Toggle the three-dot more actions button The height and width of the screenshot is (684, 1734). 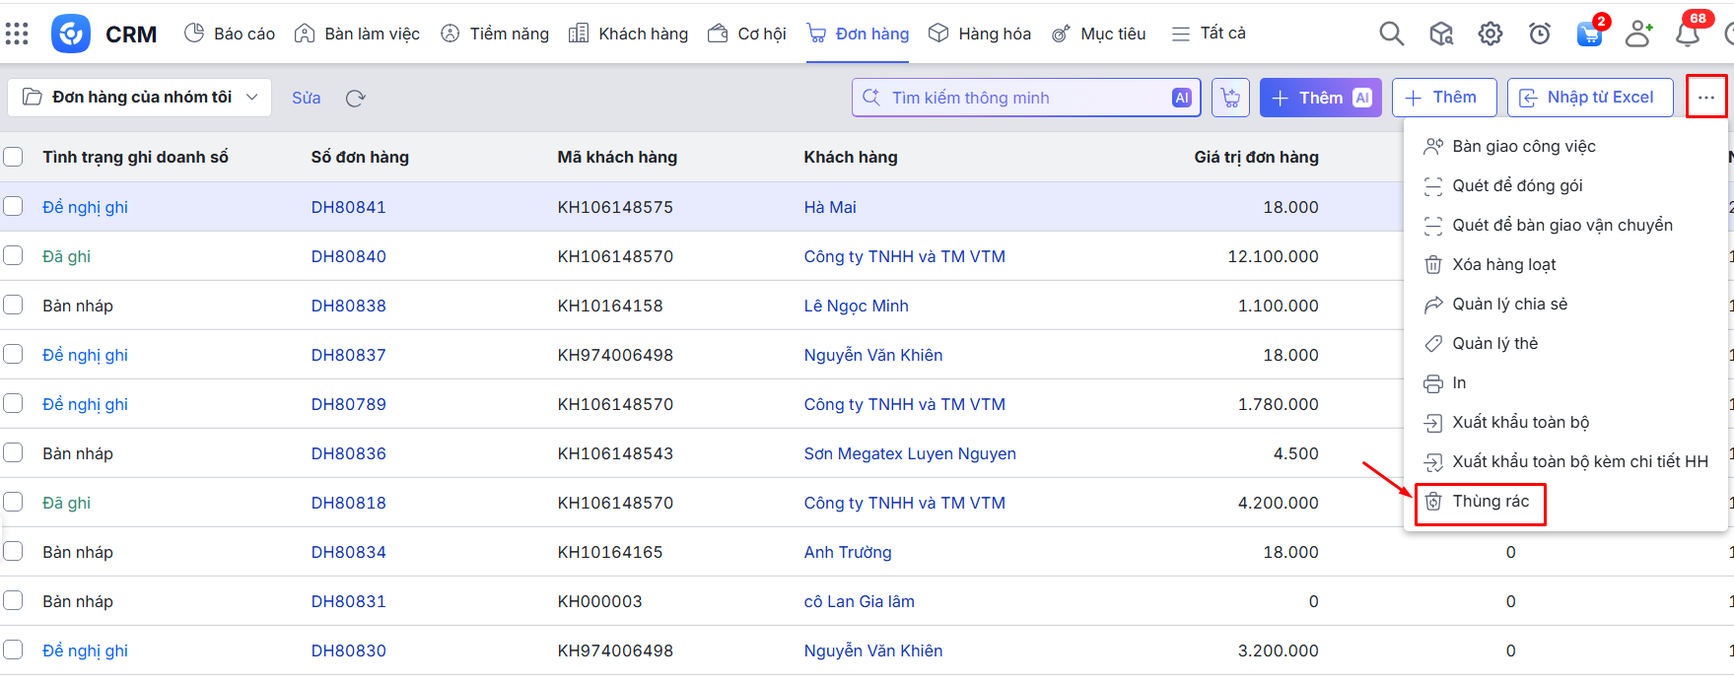pos(1705,98)
